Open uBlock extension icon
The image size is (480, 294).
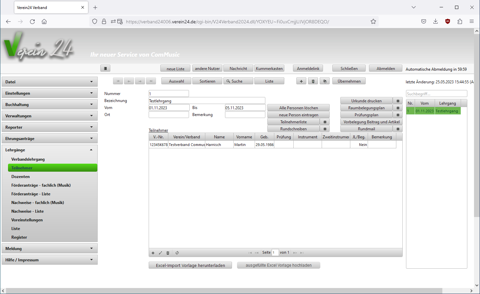click(448, 21)
